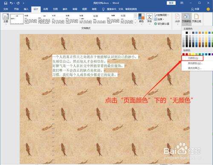Switch to the 帮助 (Help) ribbon tab

(x=94, y=9)
